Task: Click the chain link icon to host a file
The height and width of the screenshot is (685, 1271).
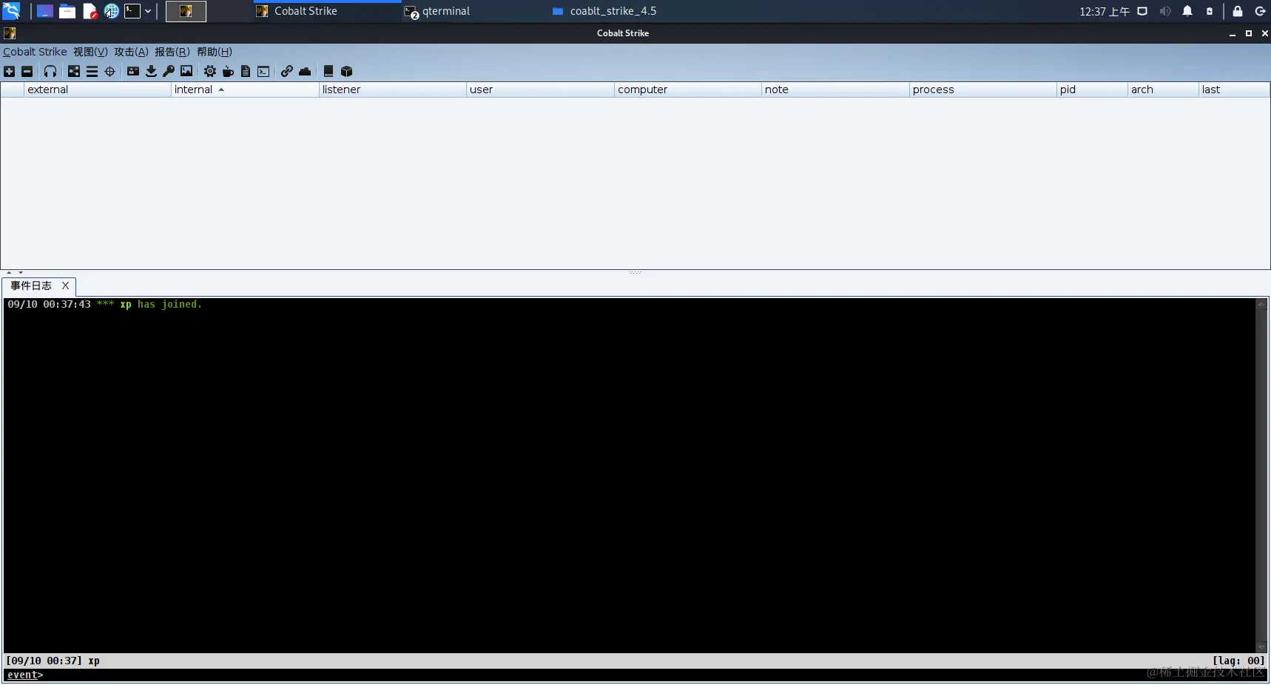Action: click(x=287, y=71)
